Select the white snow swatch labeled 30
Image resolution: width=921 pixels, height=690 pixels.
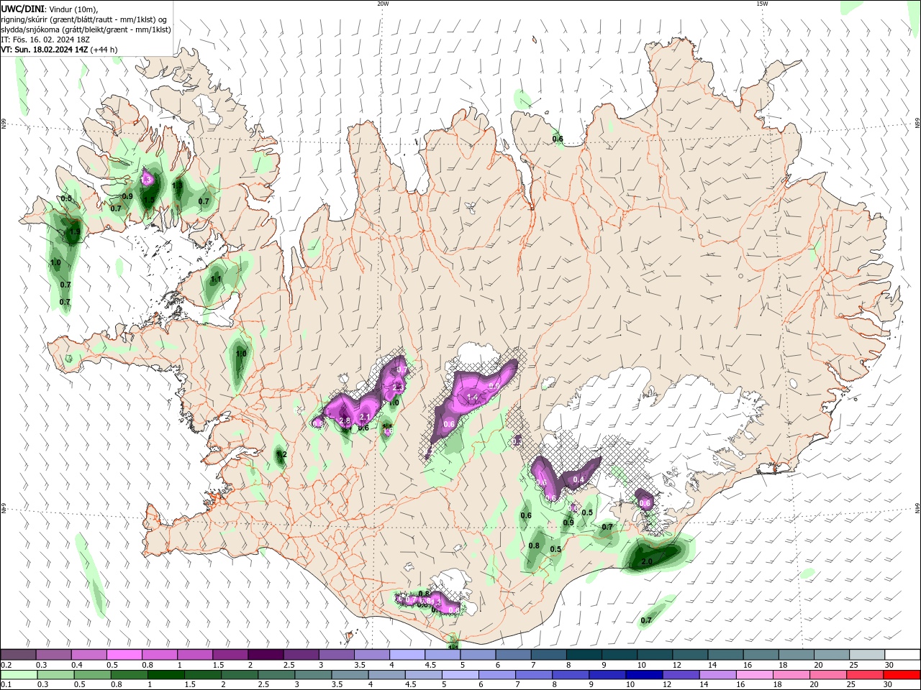point(902,655)
